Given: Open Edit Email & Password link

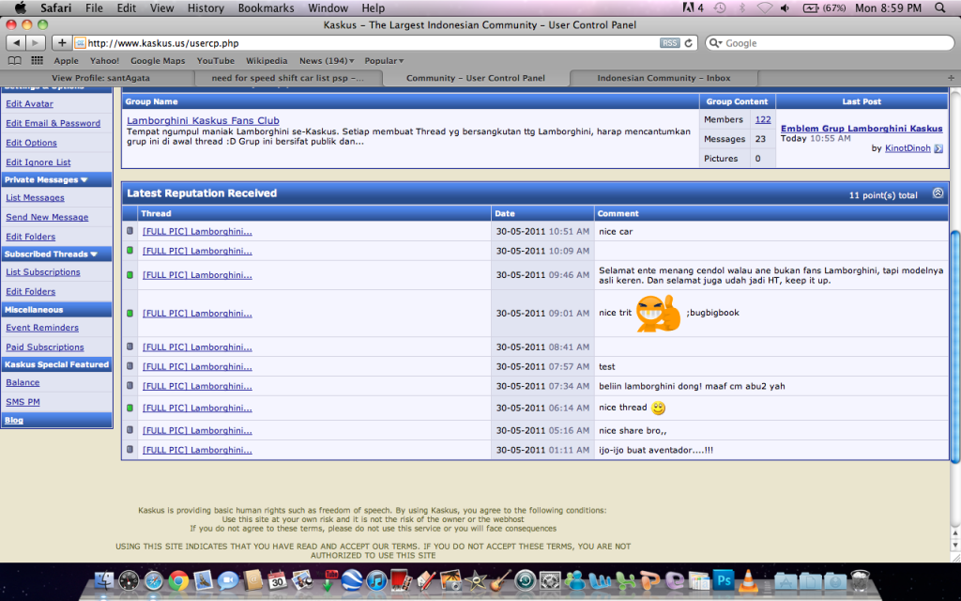Looking at the screenshot, I should [53, 123].
